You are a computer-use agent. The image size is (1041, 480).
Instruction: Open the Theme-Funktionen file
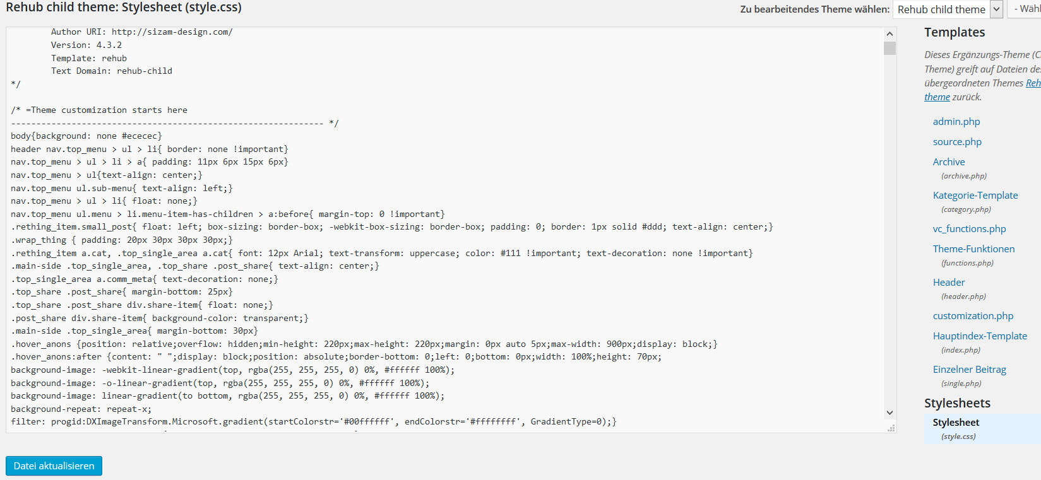click(x=974, y=249)
